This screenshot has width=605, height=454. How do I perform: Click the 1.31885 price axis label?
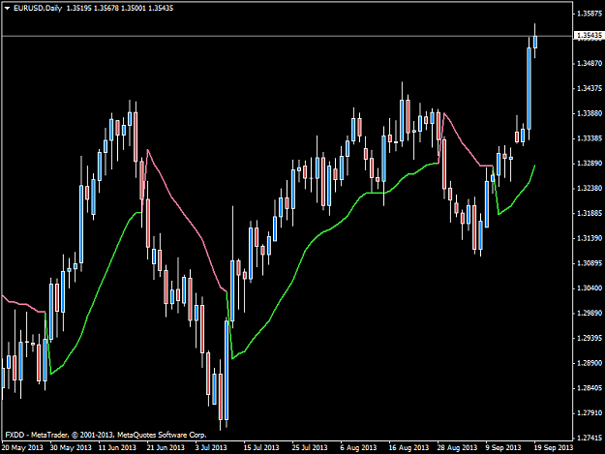pyautogui.click(x=590, y=213)
